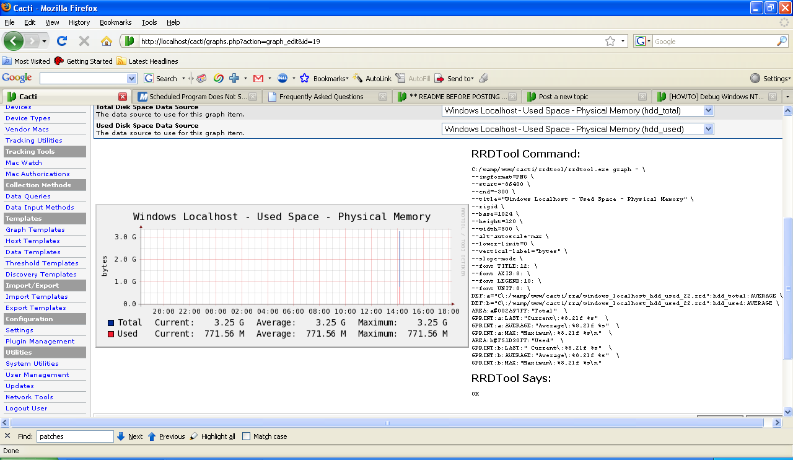Open Threshold Templates in the sidebar
This screenshot has width=793, height=460.
click(42, 263)
